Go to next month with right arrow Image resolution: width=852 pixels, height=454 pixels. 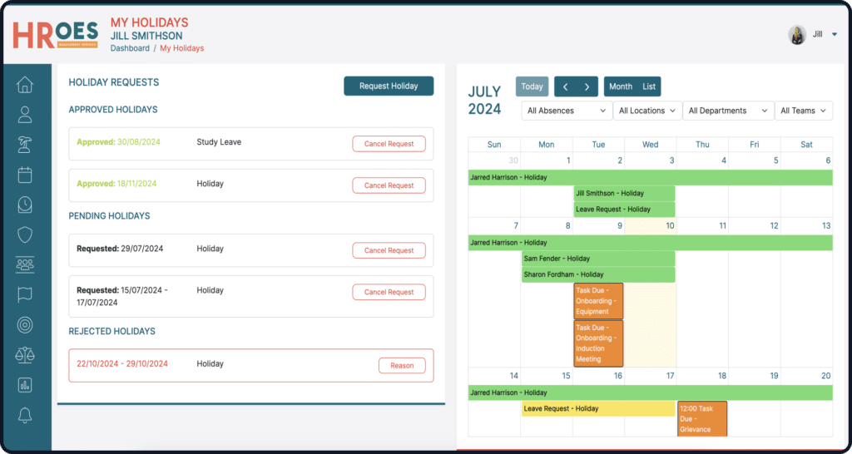pyautogui.click(x=587, y=86)
